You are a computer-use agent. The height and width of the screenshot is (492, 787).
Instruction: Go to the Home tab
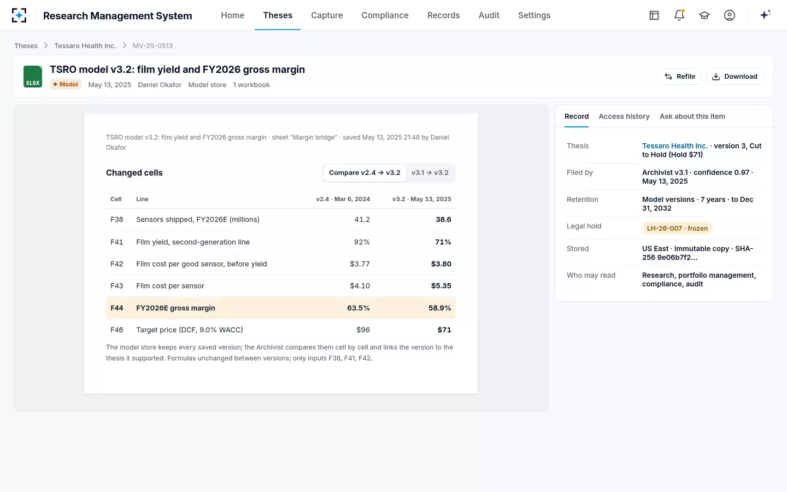coord(233,15)
